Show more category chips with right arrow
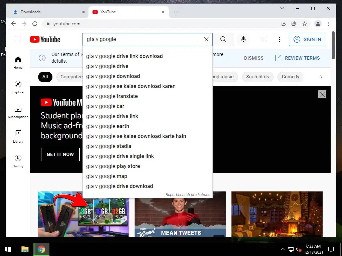The height and width of the screenshot is (256, 342). tap(321, 77)
